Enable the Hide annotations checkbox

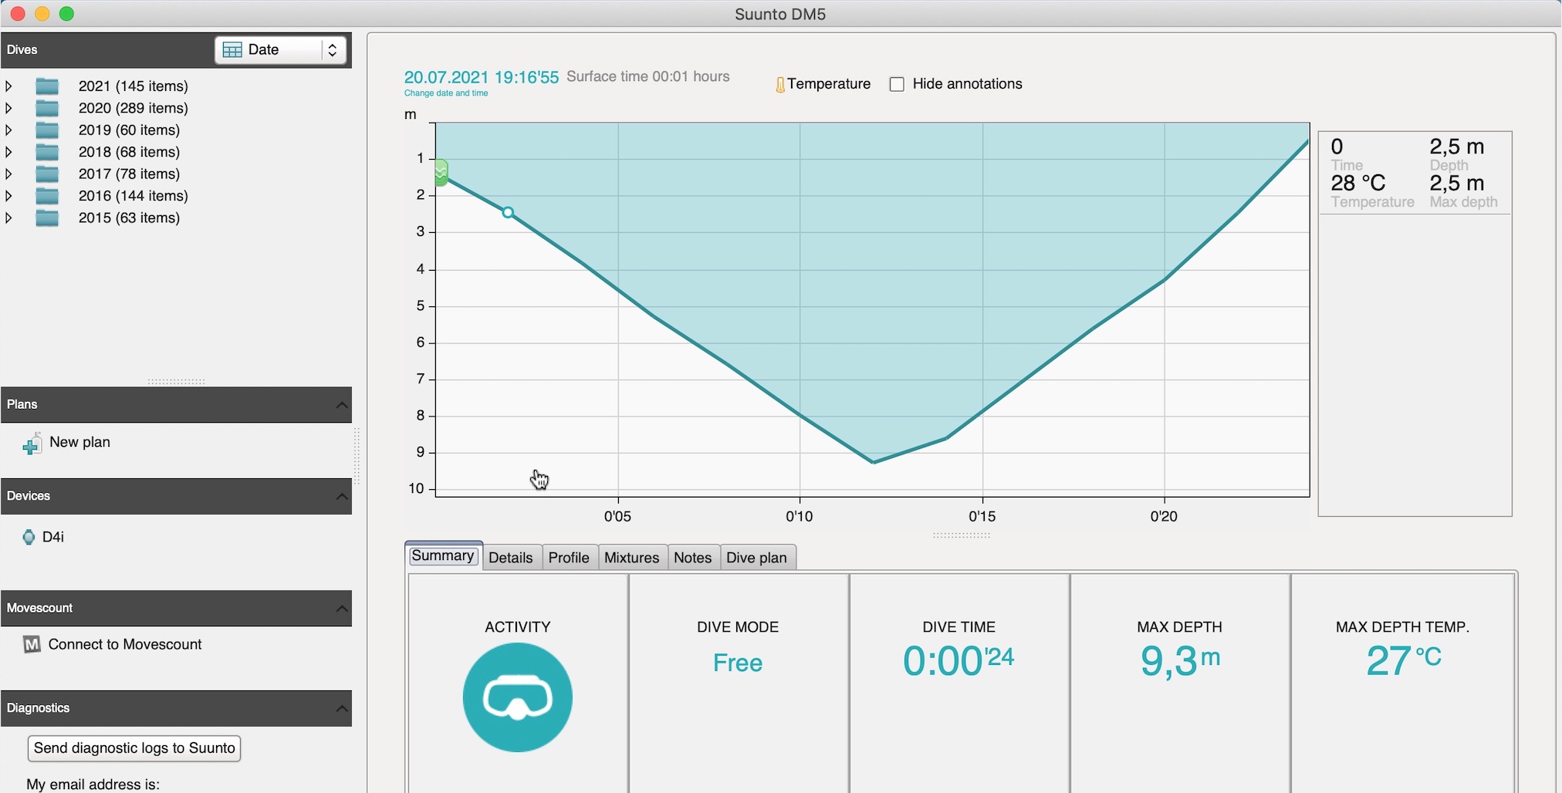(897, 84)
